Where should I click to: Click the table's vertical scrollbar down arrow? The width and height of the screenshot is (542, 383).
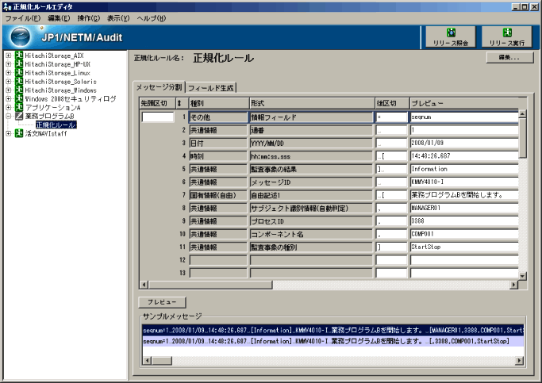coord(523,274)
